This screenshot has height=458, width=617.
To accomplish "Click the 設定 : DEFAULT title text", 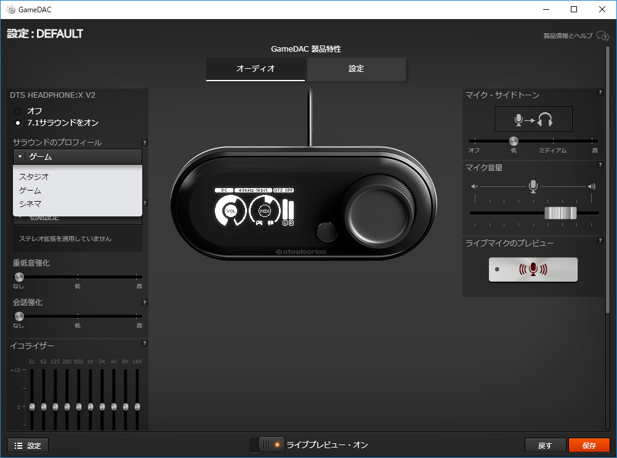I will 45,34.
